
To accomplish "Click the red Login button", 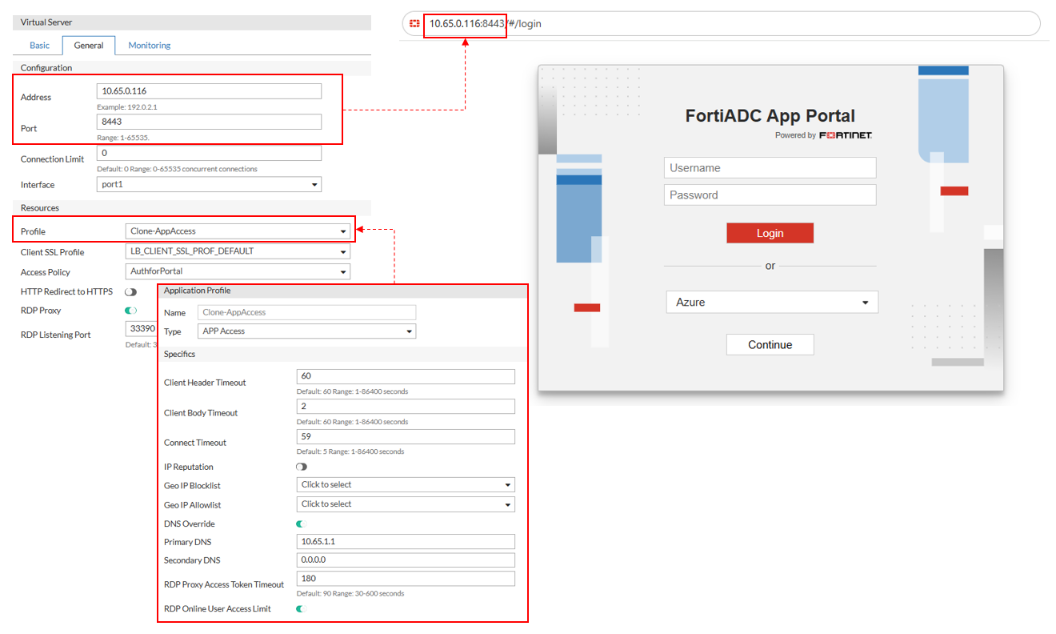I will 770,233.
